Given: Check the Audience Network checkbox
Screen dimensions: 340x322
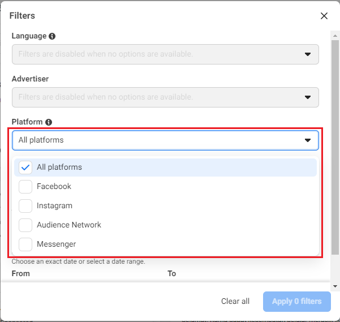Looking at the screenshot, I should pos(25,225).
